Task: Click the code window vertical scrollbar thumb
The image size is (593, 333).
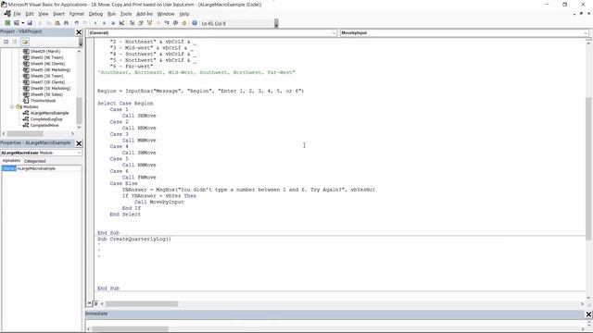Action: pos(588,168)
